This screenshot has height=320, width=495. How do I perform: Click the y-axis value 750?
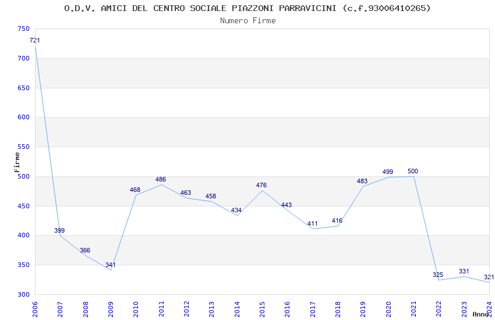[x=24, y=29]
